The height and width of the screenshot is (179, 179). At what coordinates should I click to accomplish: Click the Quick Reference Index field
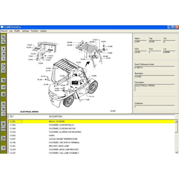point(155,68)
